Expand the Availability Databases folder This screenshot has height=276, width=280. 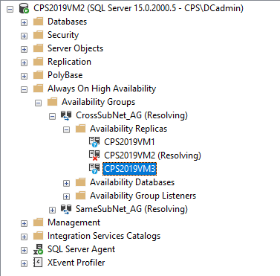tap(66, 183)
